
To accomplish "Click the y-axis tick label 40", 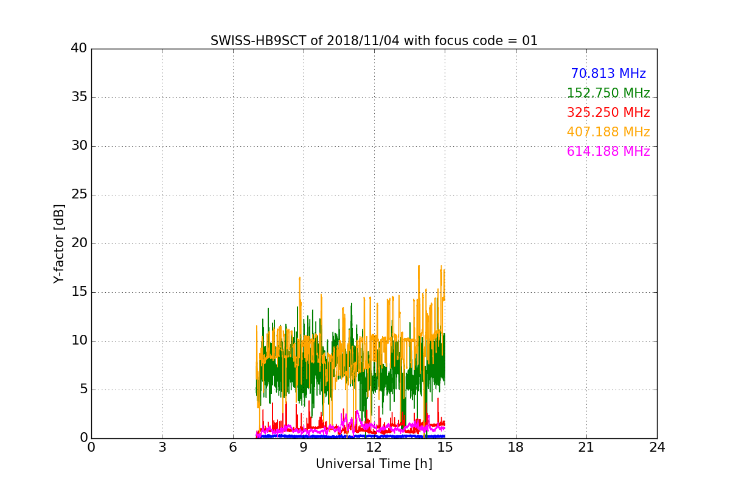I will click(x=79, y=49).
